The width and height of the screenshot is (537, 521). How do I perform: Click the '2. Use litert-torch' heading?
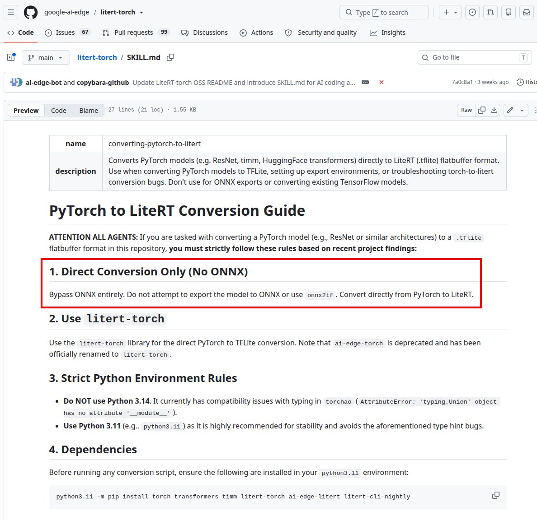(x=108, y=319)
